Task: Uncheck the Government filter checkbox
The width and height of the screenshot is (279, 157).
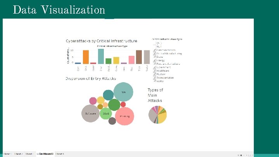Action: (155, 67)
